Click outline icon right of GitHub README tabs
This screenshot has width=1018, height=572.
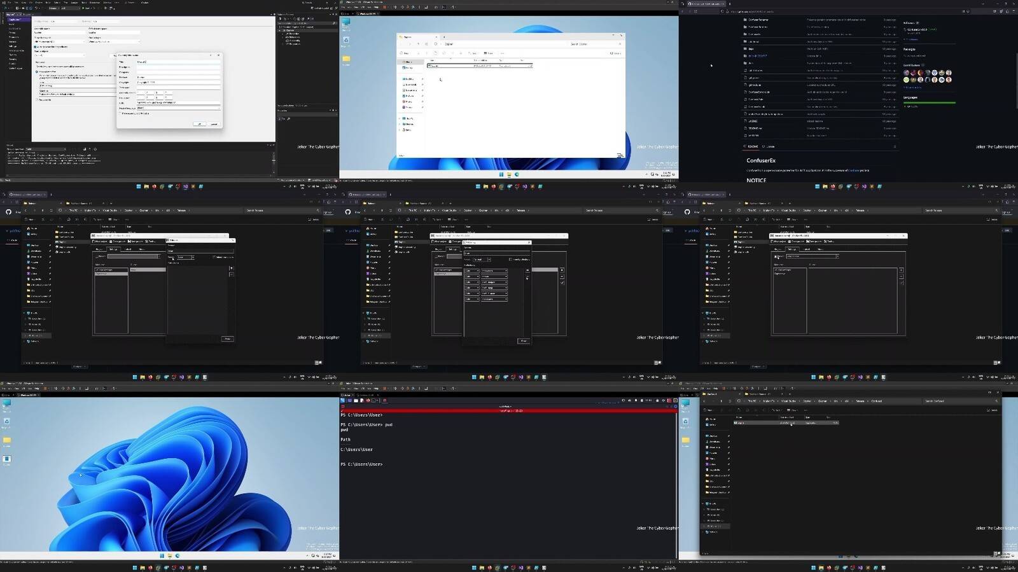click(895, 146)
